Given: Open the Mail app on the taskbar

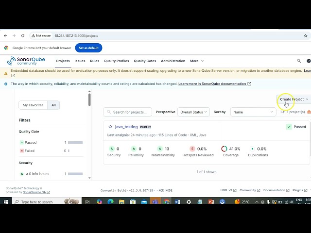Looking at the screenshot, I should 144,202.
